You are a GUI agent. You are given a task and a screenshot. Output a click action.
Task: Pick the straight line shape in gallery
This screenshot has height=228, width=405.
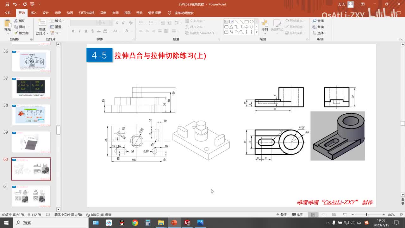tap(236, 22)
